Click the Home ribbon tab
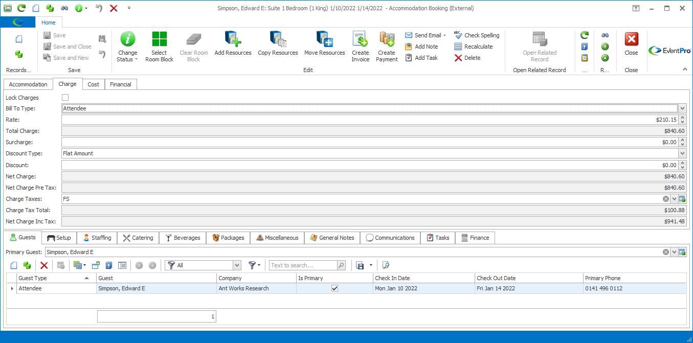This screenshot has height=343, width=693. click(49, 22)
